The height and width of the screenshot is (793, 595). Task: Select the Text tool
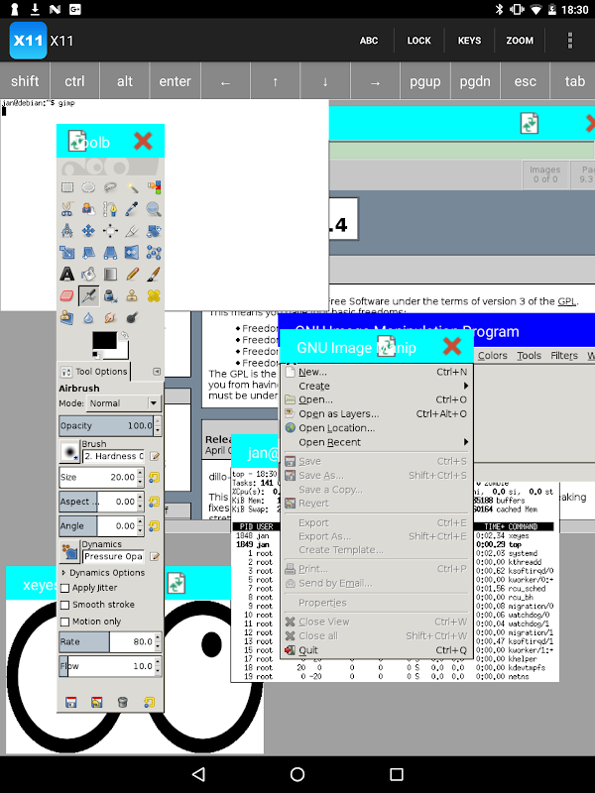click(x=67, y=275)
